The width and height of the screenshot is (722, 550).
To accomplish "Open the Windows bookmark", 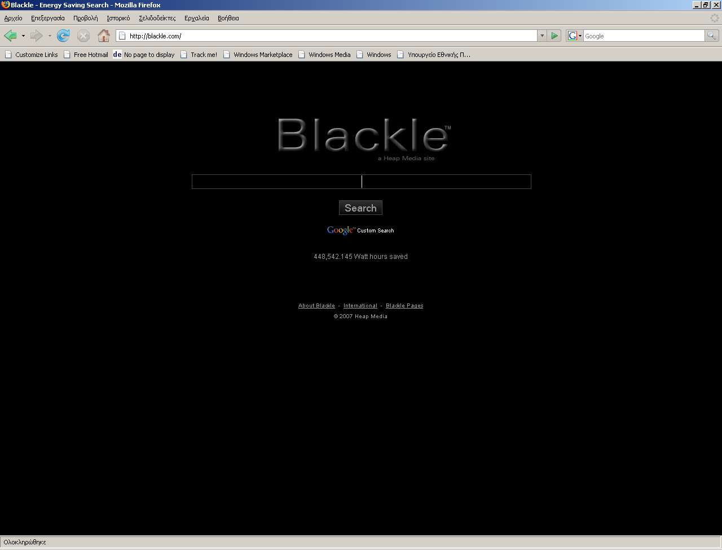I will click(373, 55).
